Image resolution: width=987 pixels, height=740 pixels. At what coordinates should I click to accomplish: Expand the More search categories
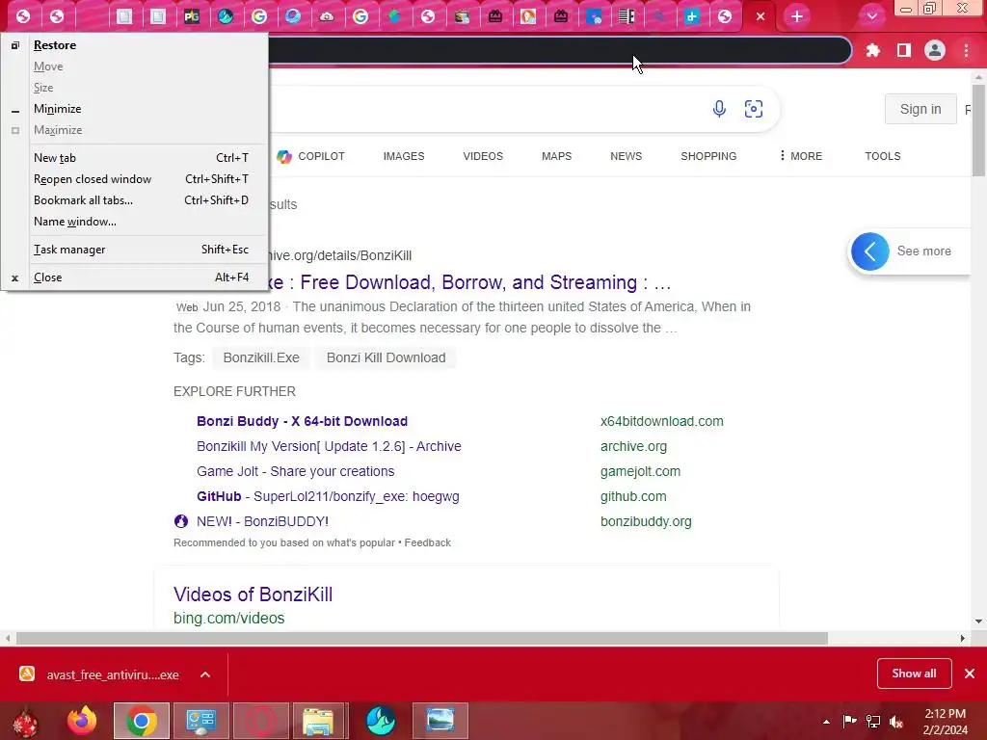[x=801, y=156]
